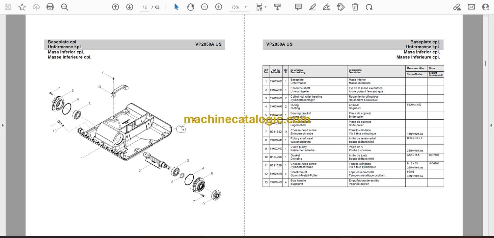Click the upload to cloud icon

coord(36,7)
